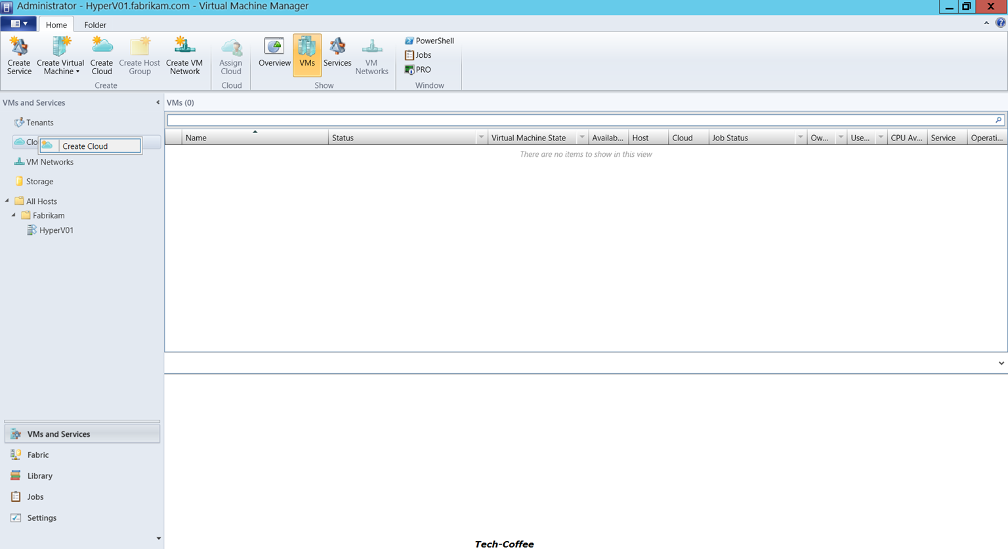Sort by the Name column header

tap(255, 138)
